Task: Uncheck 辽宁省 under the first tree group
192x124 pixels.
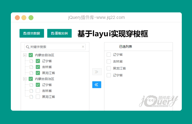Action: coord(38,61)
